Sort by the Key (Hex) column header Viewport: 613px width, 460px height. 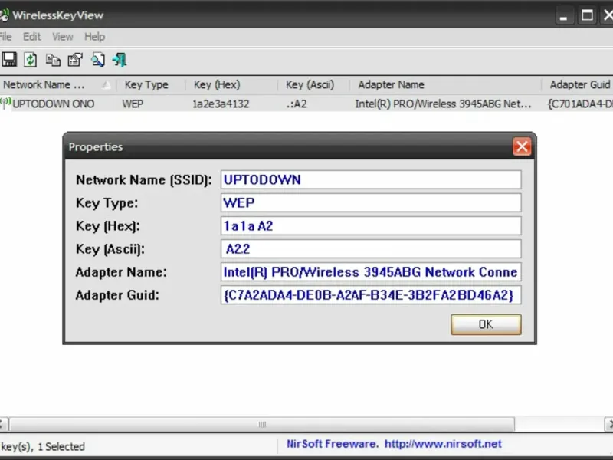pyautogui.click(x=231, y=84)
